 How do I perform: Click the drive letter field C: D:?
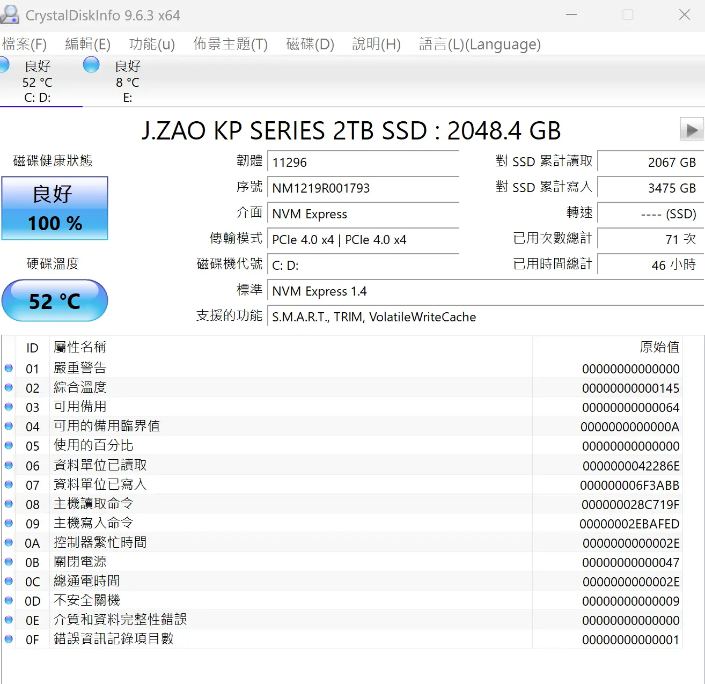[x=363, y=266]
